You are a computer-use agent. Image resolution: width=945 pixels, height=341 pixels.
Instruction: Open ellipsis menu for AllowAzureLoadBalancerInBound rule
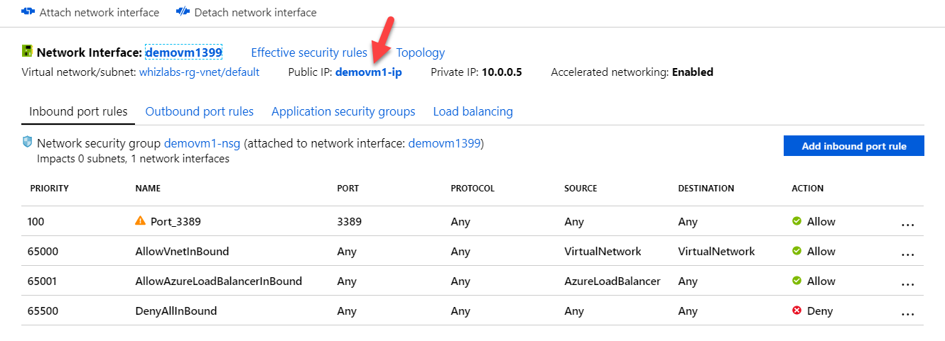[x=907, y=284]
